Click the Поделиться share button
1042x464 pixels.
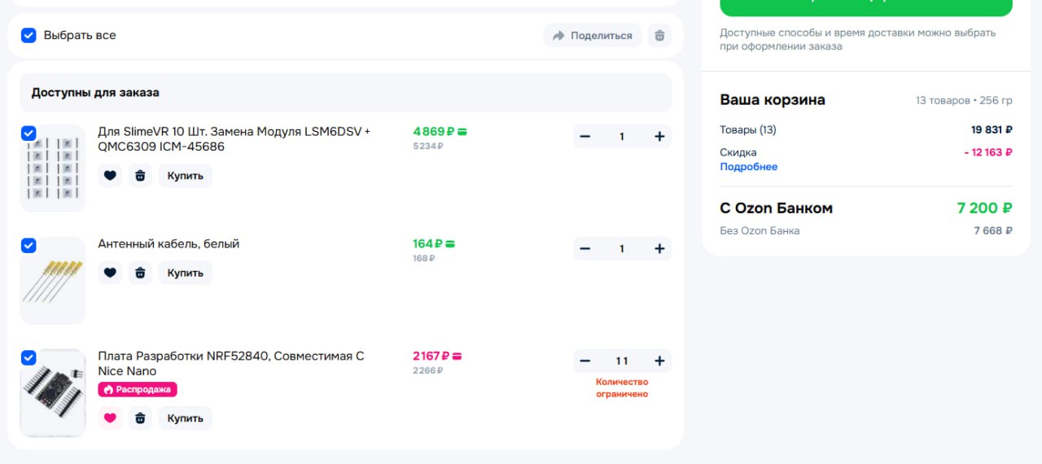click(x=592, y=36)
